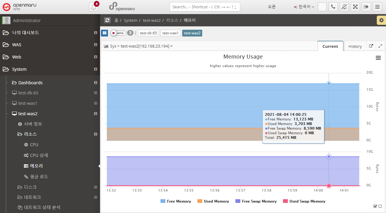Open the 한국어 language dropdown
Screen dimensions: 386x213
[304, 7]
